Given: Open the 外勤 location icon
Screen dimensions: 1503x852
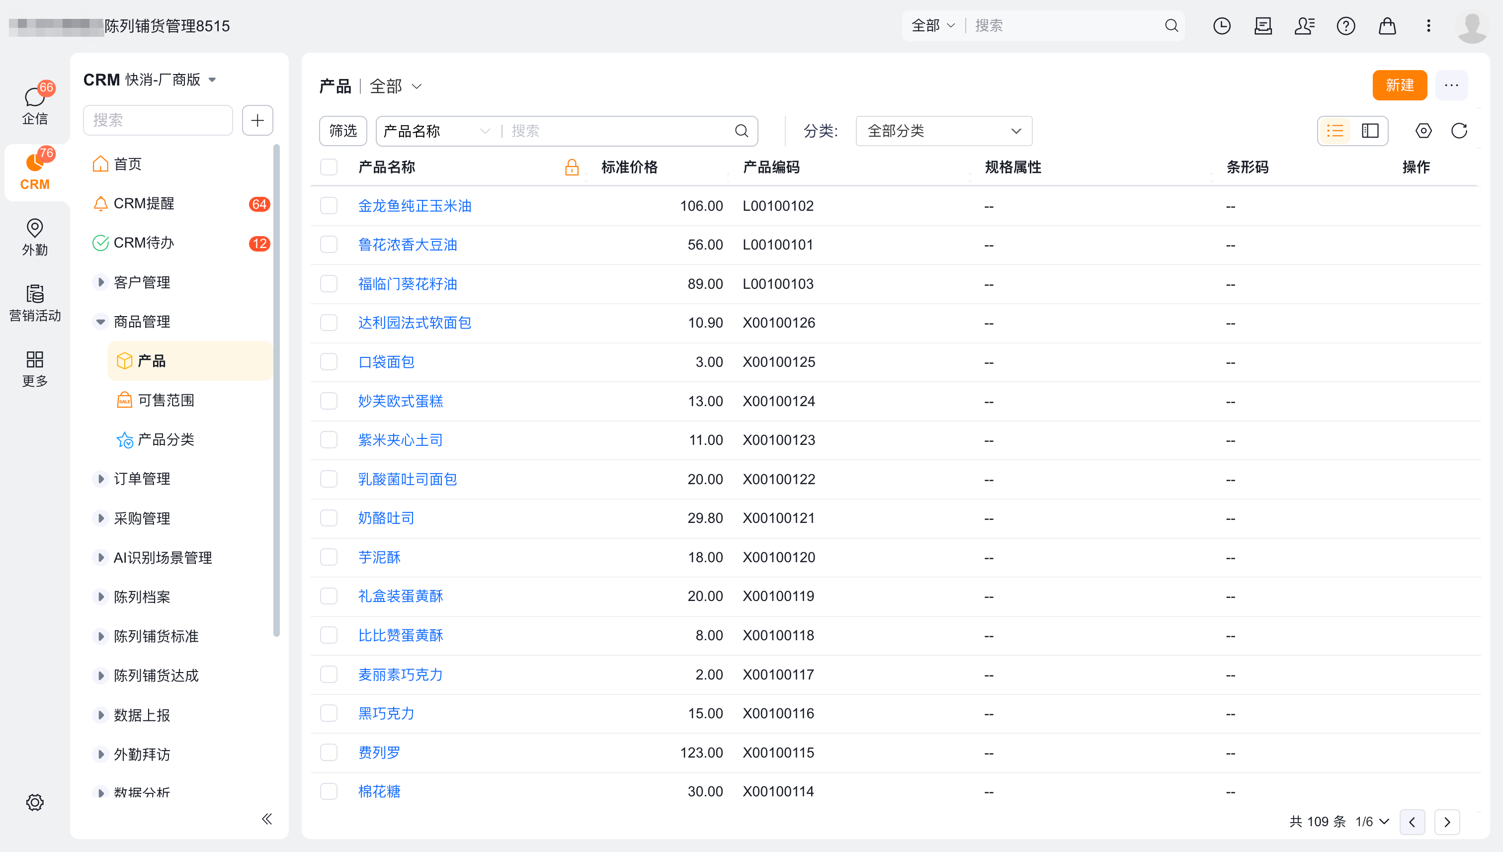Looking at the screenshot, I should tap(34, 237).
